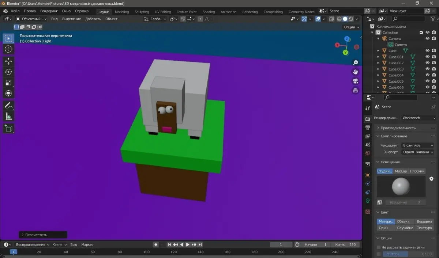Toggle Collection exclude checkbox in outliner
The image size is (439, 258).
point(421,33)
